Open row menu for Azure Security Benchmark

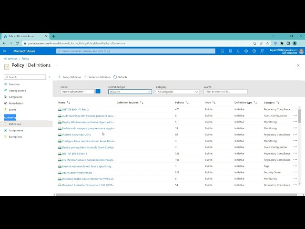tap(295, 172)
